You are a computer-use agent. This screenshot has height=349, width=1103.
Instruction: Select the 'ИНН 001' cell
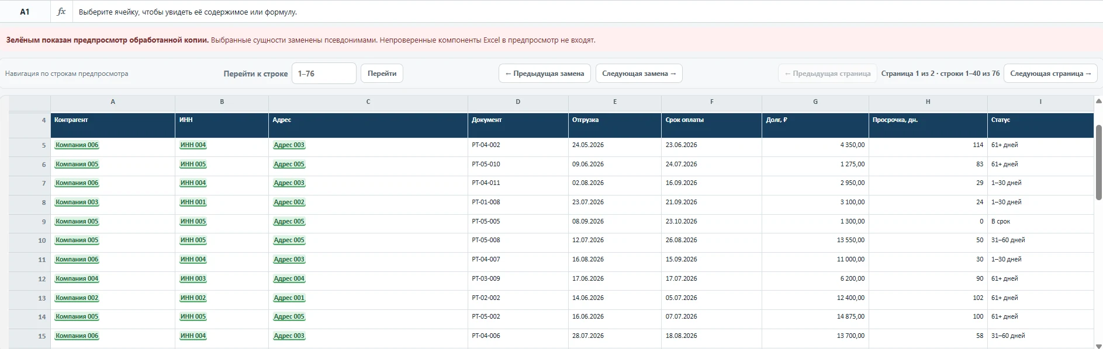click(x=193, y=203)
